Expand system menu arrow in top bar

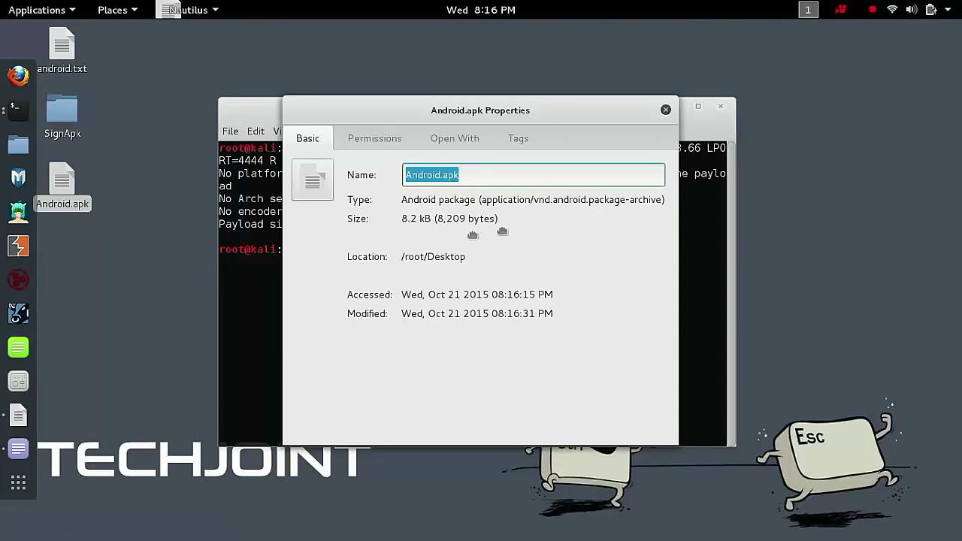(x=948, y=10)
